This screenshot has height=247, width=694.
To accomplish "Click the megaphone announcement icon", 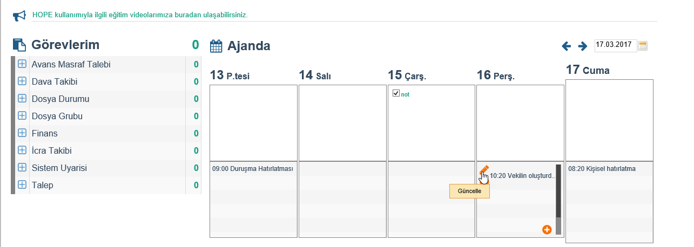I will tap(19, 16).
